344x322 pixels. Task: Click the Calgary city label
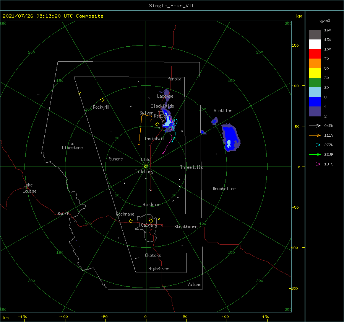(149, 225)
